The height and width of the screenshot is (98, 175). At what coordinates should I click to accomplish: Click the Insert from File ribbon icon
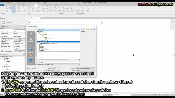[88, 9]
